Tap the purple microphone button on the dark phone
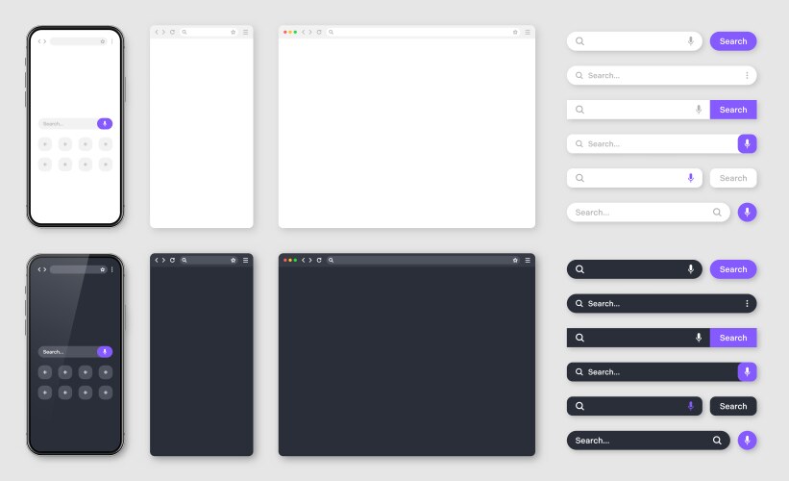789x481 pixels. click(105, 352)
